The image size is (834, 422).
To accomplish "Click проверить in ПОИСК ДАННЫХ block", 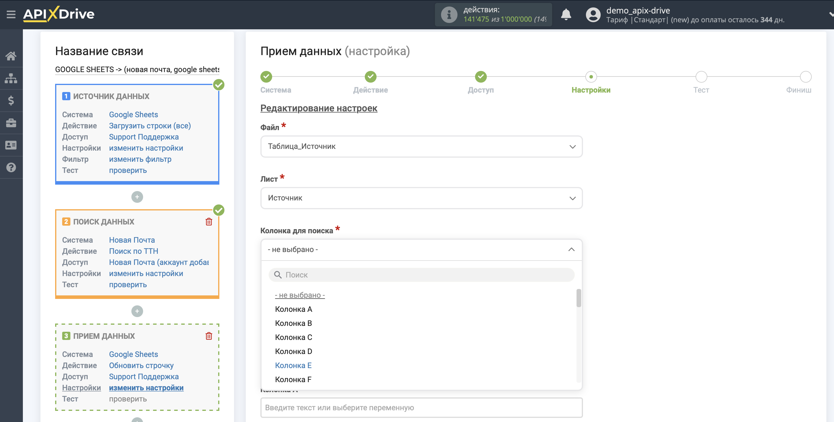I will (x=128, y=285).
